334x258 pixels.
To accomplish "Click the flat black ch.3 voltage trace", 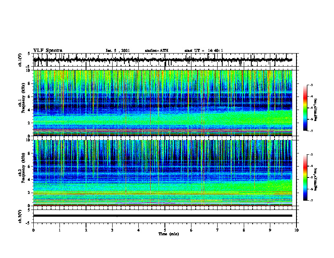I will click(162, 216).
